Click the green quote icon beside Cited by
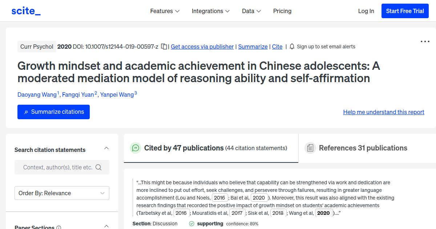Viewport: 436px width, 229px height. point(135,148)
